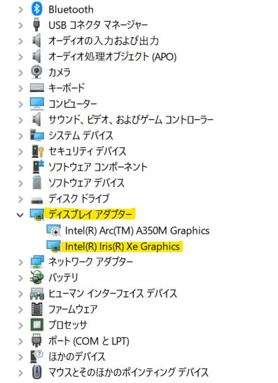The height and width of the screenshot is (383, 278).
Task: Select the バッテリ label
Action: point(63,278)
